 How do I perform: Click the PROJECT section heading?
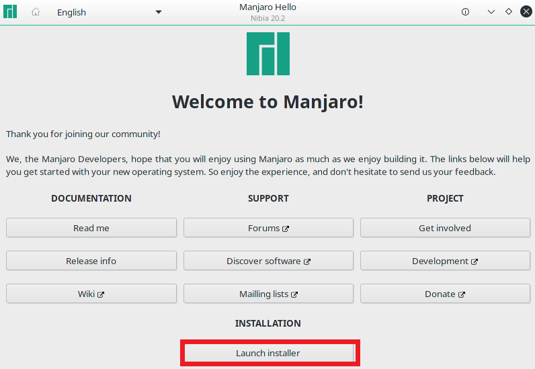coord(445,198)
